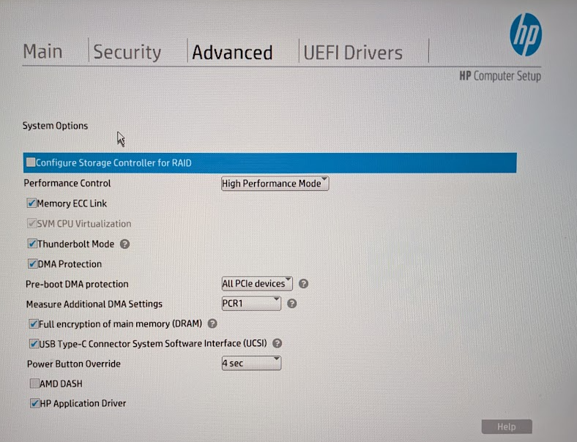Toggle SVM CPU Virtualization checkbox
The width and height of the screenshot is (577, 442).
click(32, 223)
